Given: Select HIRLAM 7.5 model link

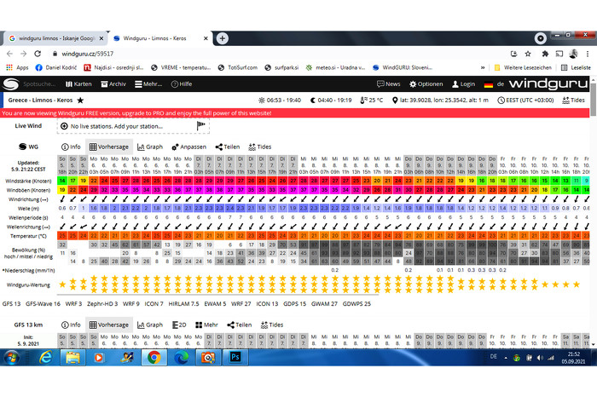Looking at the screenshot, I should tap(183, 304).
